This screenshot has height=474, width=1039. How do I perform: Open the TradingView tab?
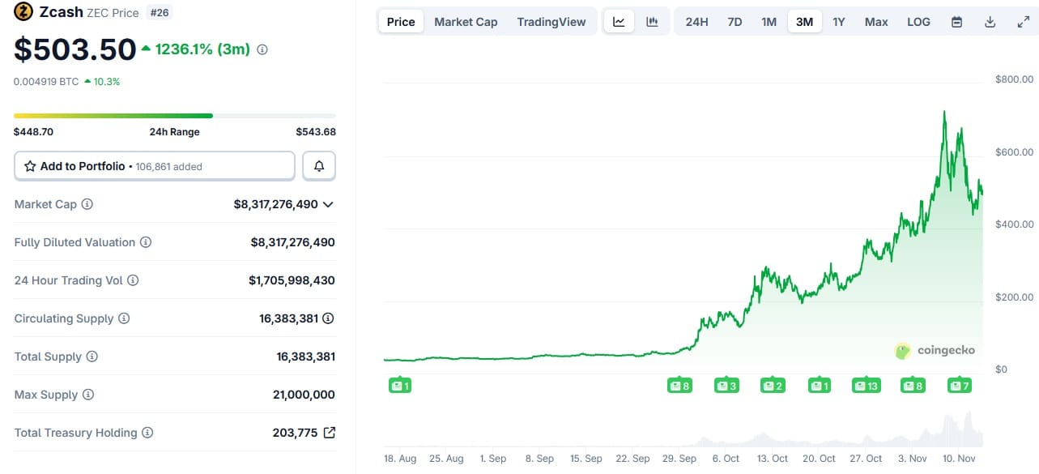tap(551, 22)
